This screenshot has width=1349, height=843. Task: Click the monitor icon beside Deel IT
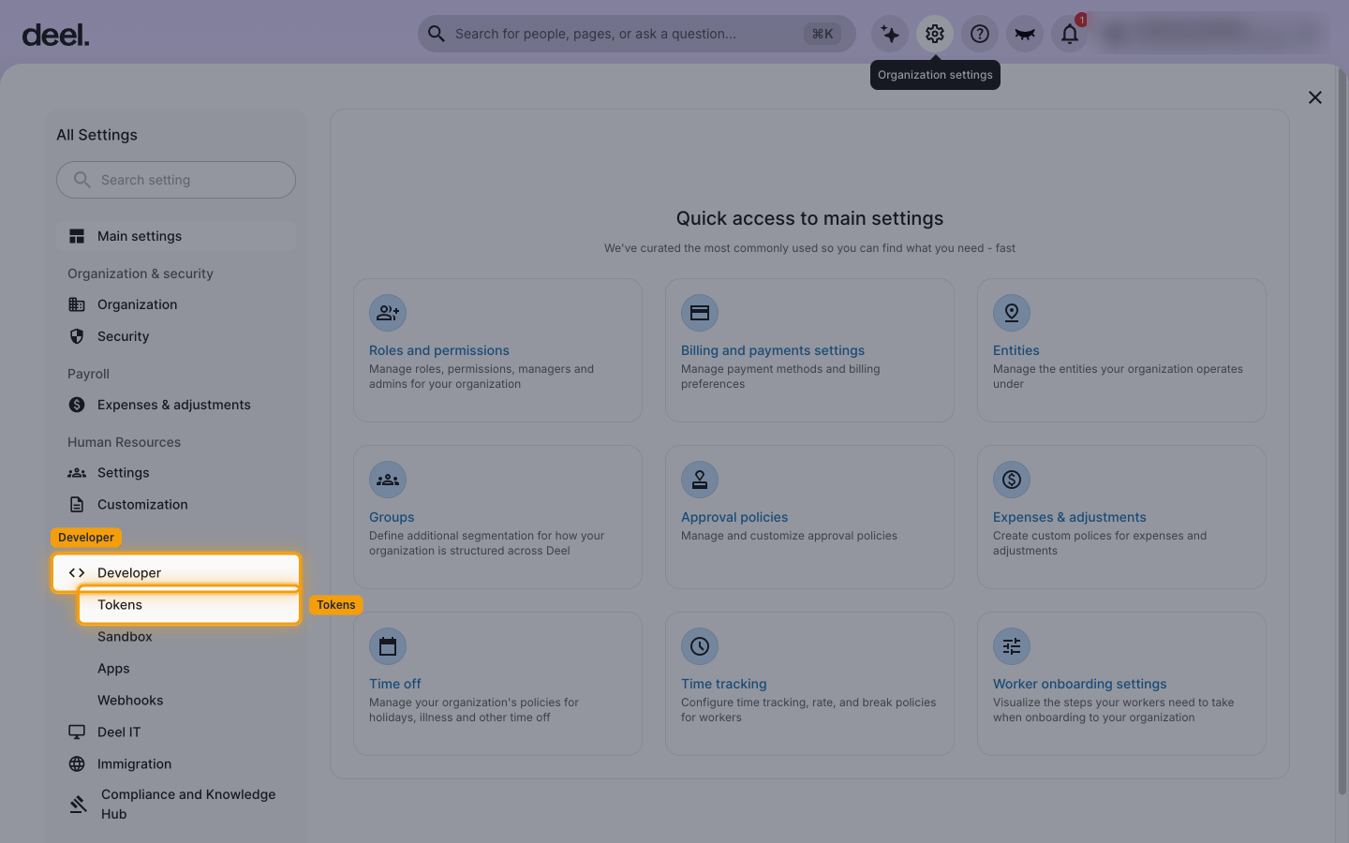(x=77, y=732)
